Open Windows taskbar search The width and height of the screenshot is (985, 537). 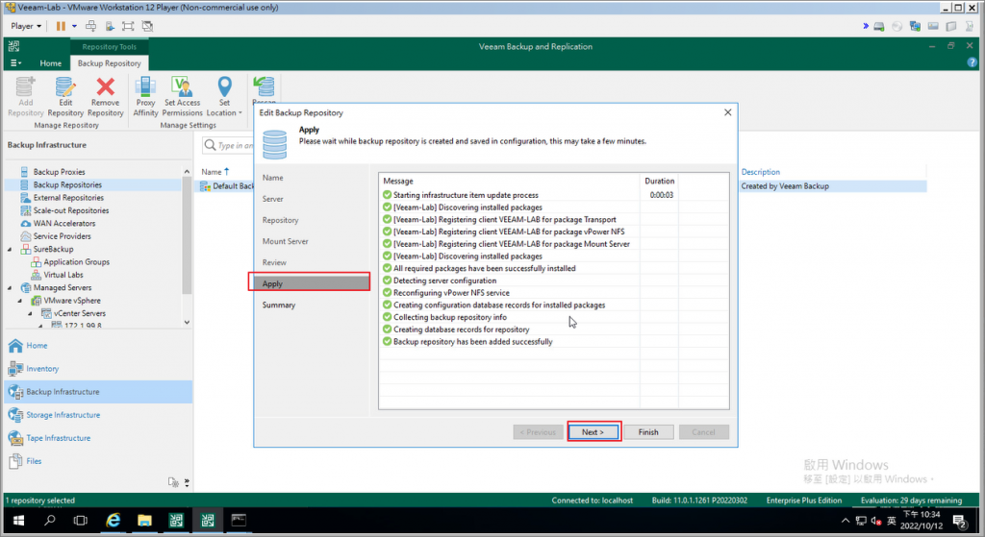(x=50, y=521)
